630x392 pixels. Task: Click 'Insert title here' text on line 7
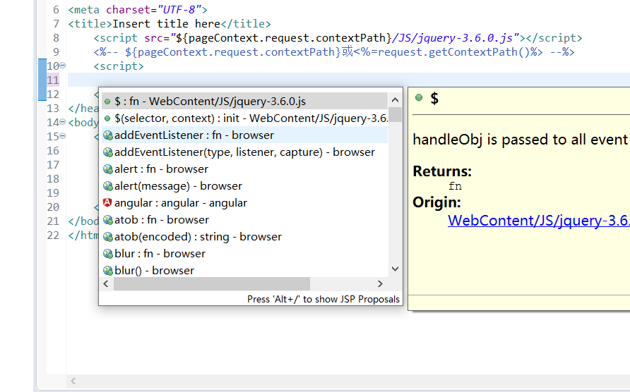166,24
